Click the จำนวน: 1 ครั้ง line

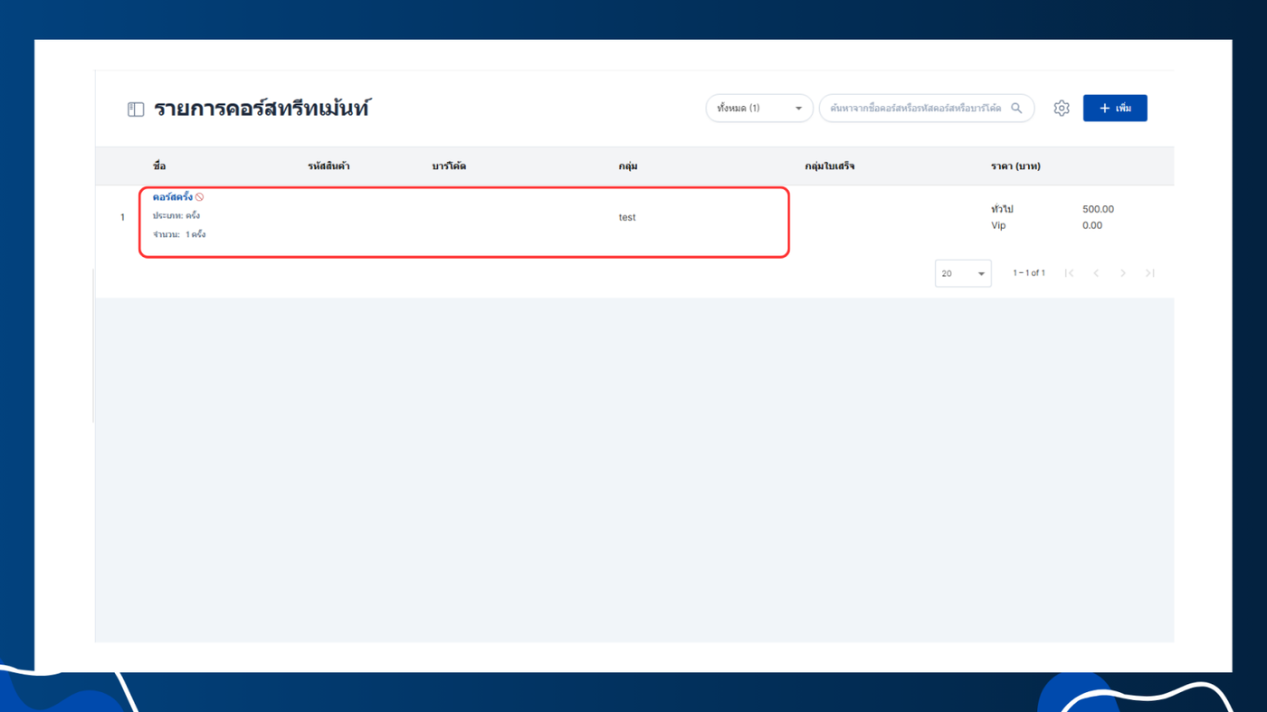click(x=179, y=235)
